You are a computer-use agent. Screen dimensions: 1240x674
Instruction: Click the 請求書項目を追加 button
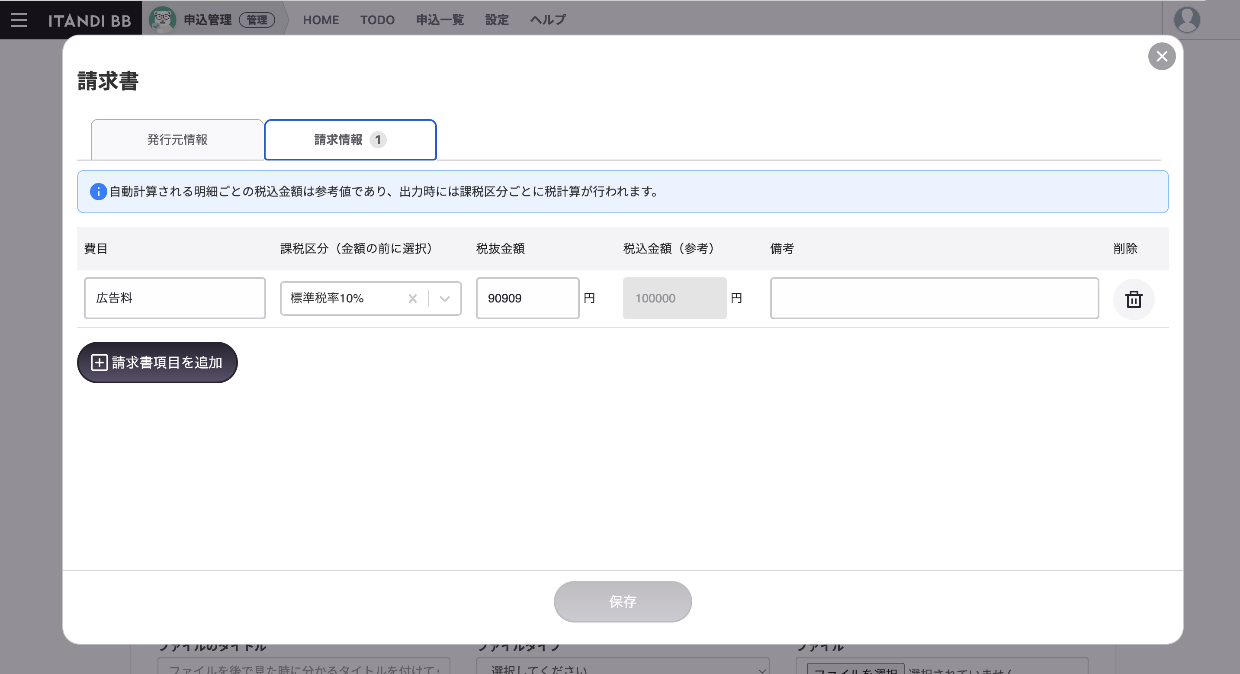157,363
